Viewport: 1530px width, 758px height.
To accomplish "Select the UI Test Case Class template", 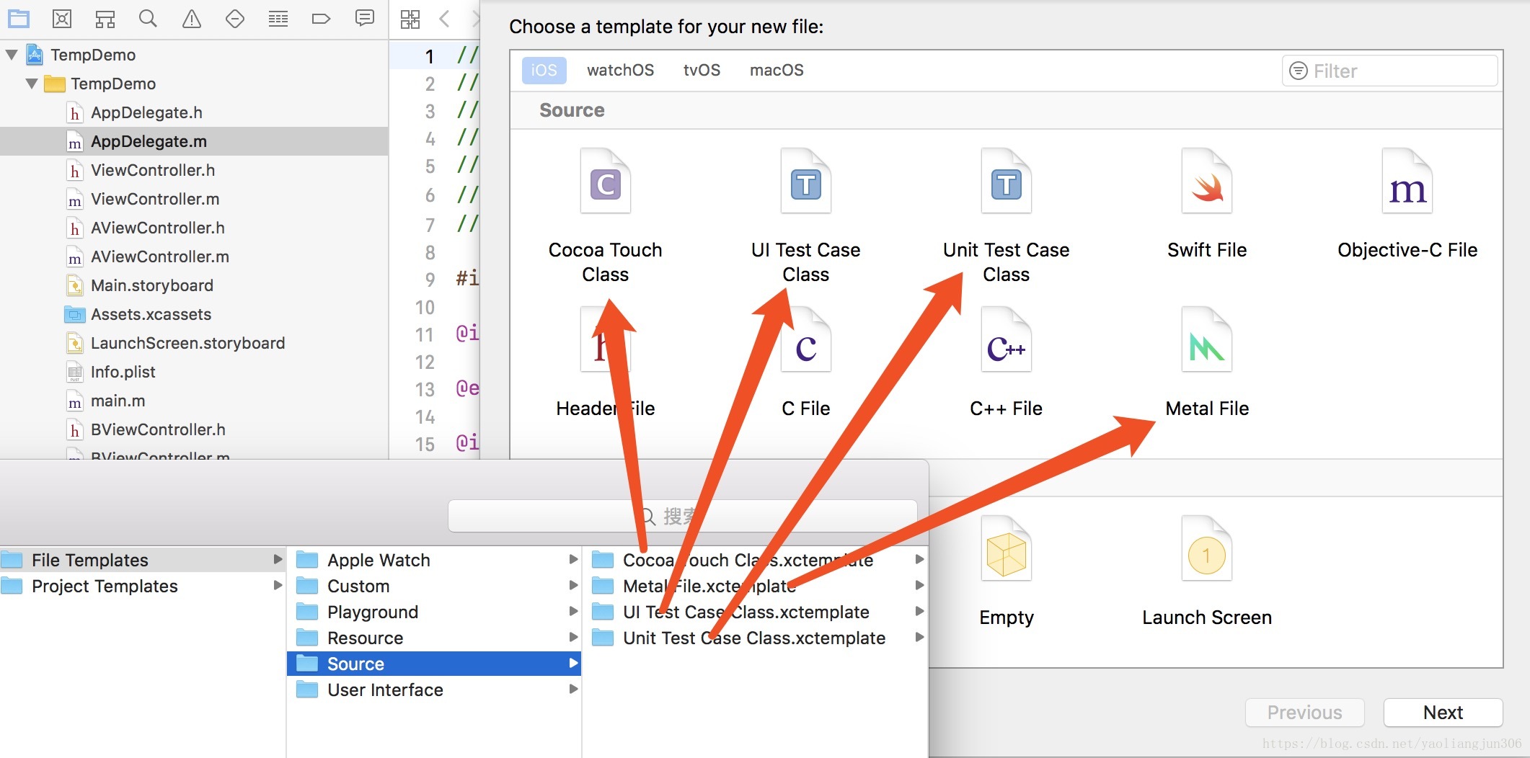I will (806, 216).
